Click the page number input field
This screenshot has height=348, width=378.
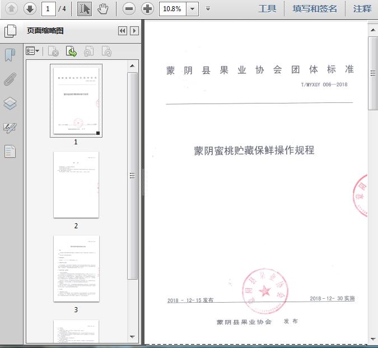[49, 9]
